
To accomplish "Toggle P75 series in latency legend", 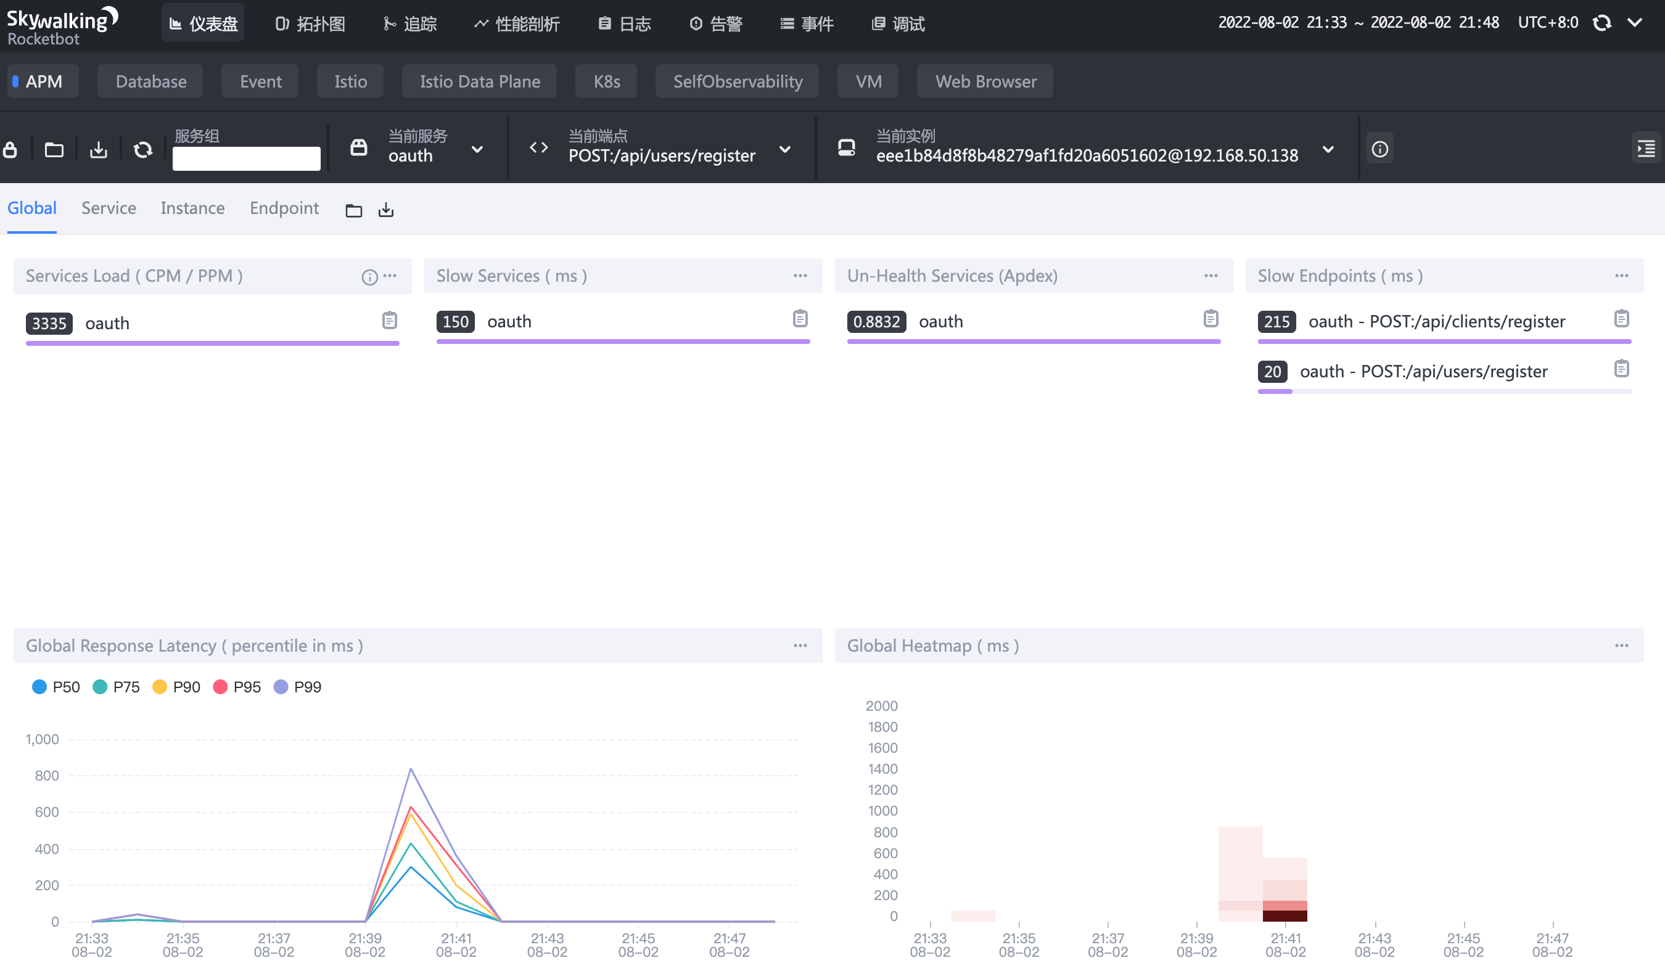I will click(x=117, y=687).
